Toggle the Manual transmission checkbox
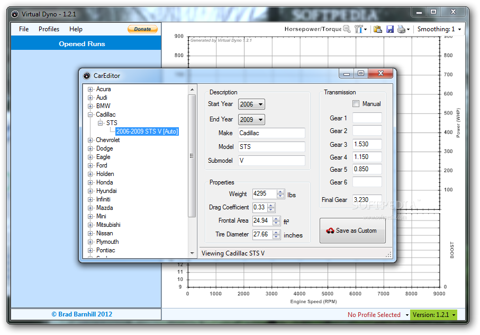 click(x=356, y=103)
